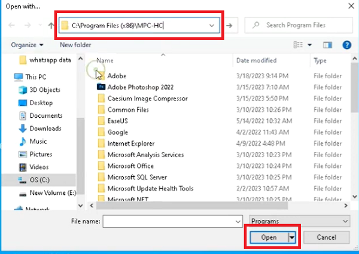Sort by Type column header

320,60
